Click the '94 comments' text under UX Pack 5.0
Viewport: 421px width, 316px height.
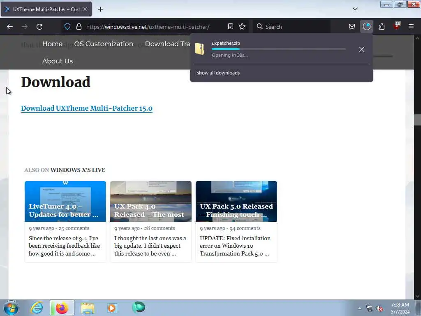245,228
